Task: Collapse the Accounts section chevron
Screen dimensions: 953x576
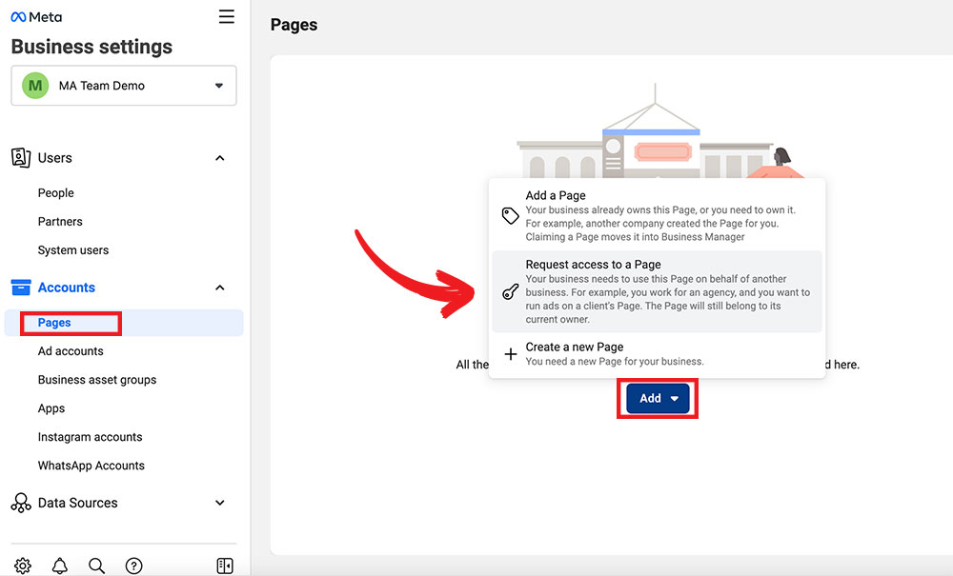Action: pyautogui.click(x=220, y=288)
